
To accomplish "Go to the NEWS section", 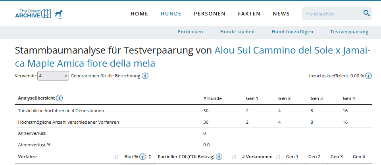I will click(x=281, y=14).
